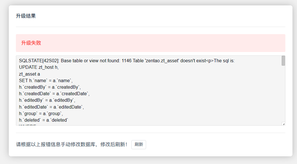Screen dimensions: 297x164
Task: Click the "The sql is:" text
Action: (x=224, y=61)
